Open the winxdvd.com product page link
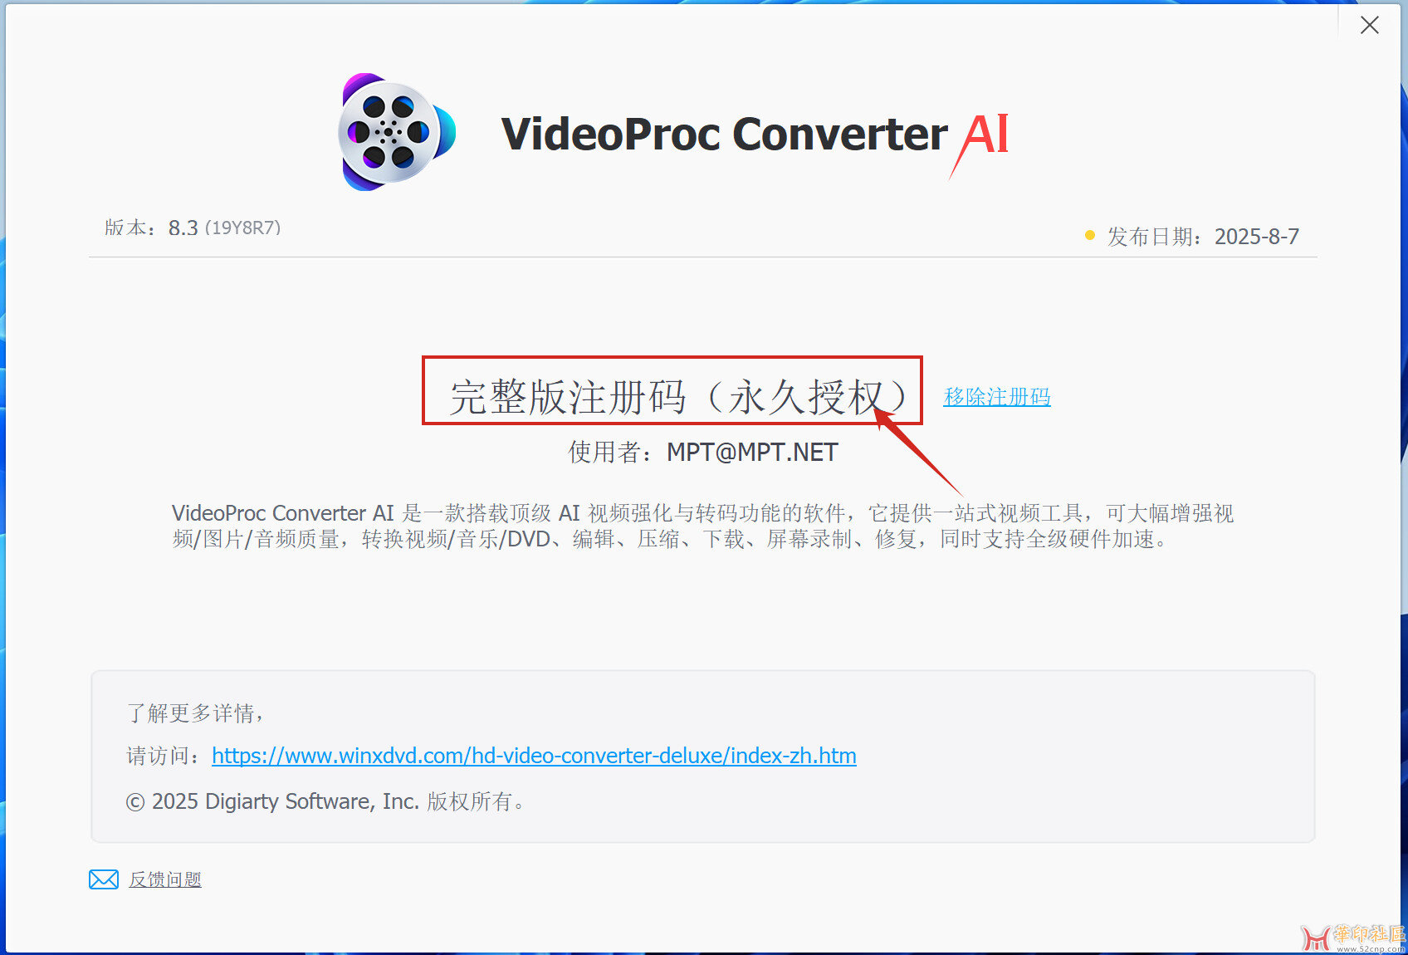1408x955 pixels. [534, 756]
